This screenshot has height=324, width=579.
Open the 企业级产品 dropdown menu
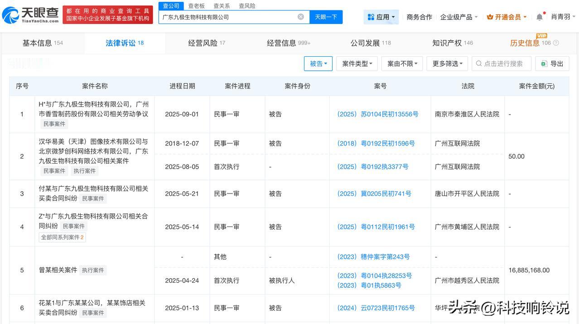point(457,16)
